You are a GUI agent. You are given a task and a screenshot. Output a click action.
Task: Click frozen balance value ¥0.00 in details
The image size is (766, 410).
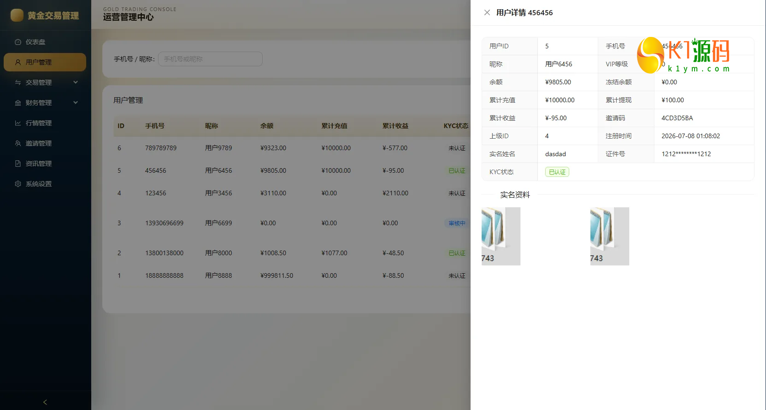click(669, 82)
